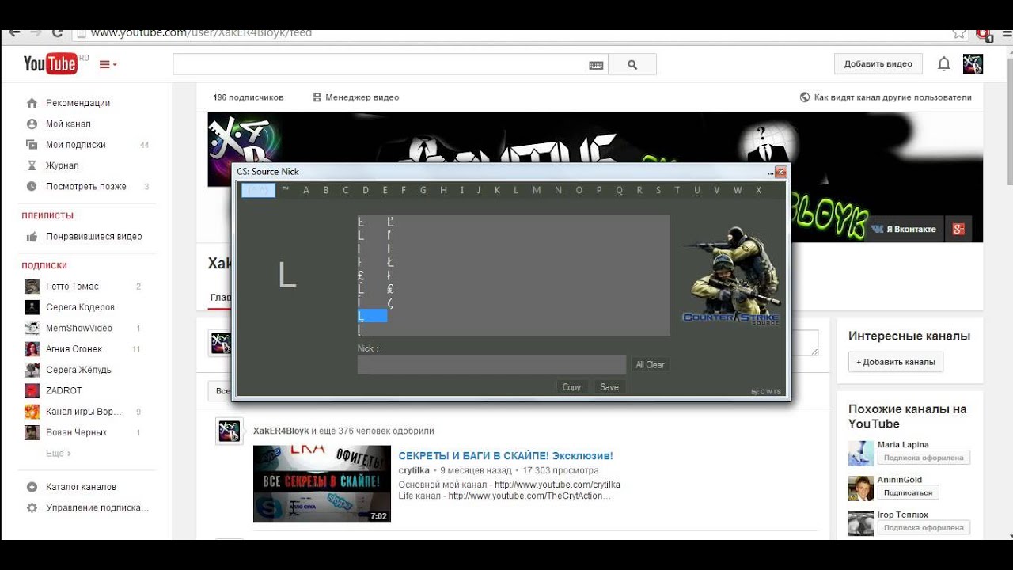Click the Save button

point(609,387)
